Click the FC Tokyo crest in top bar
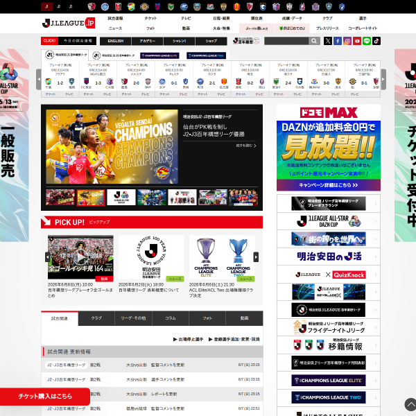The image size is (416, 416). (x=157, y=7)
